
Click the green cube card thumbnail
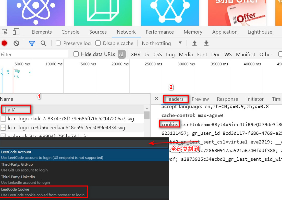pos(103,13)
